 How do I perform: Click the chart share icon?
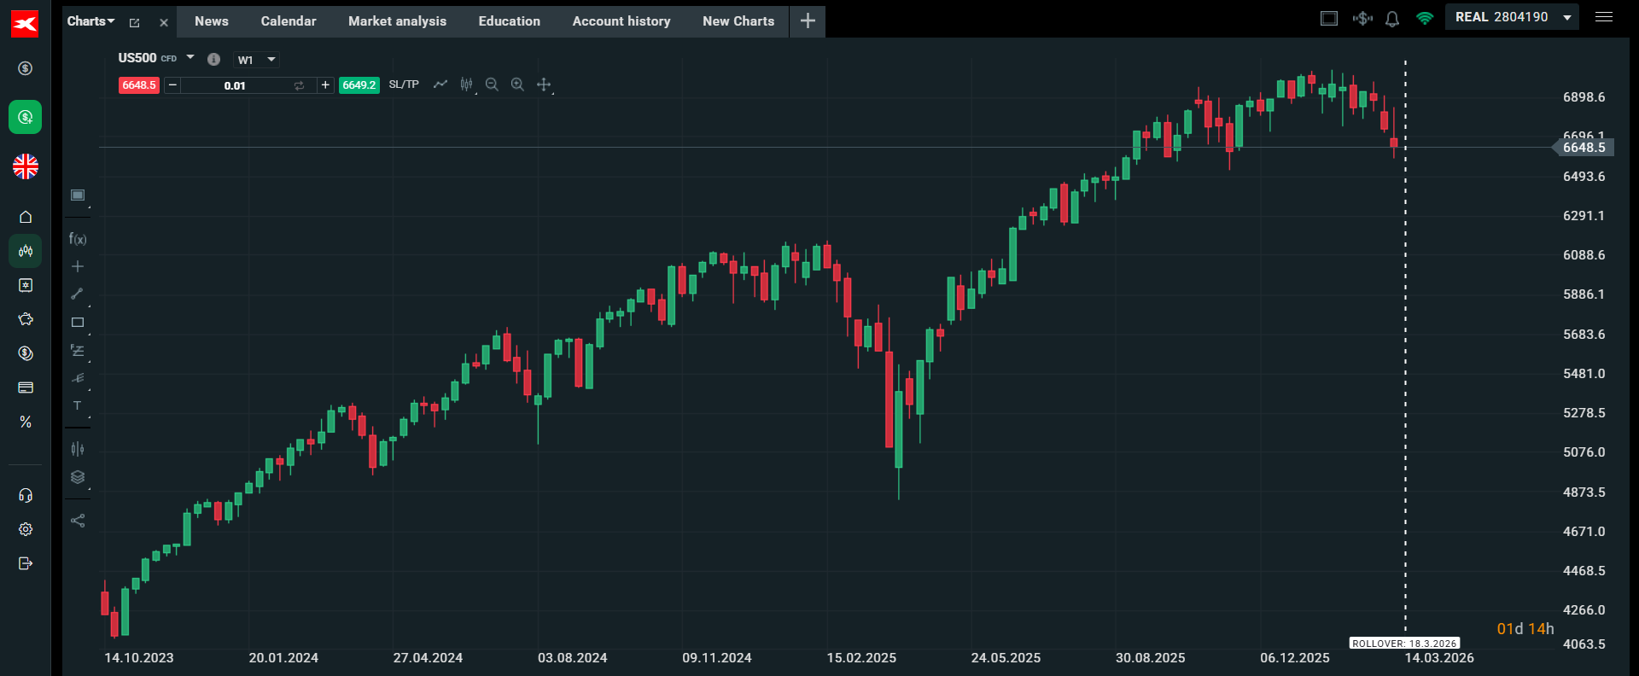[78, 521]
